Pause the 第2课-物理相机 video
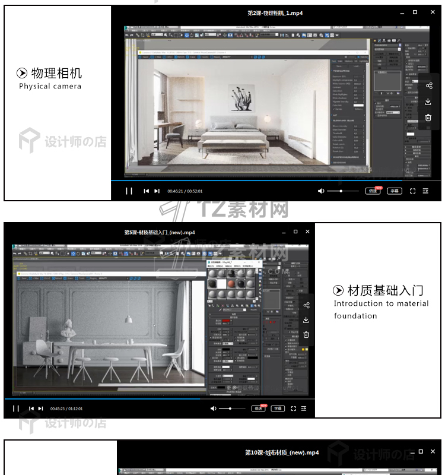445x475 pixels. (x=129, y=191)
